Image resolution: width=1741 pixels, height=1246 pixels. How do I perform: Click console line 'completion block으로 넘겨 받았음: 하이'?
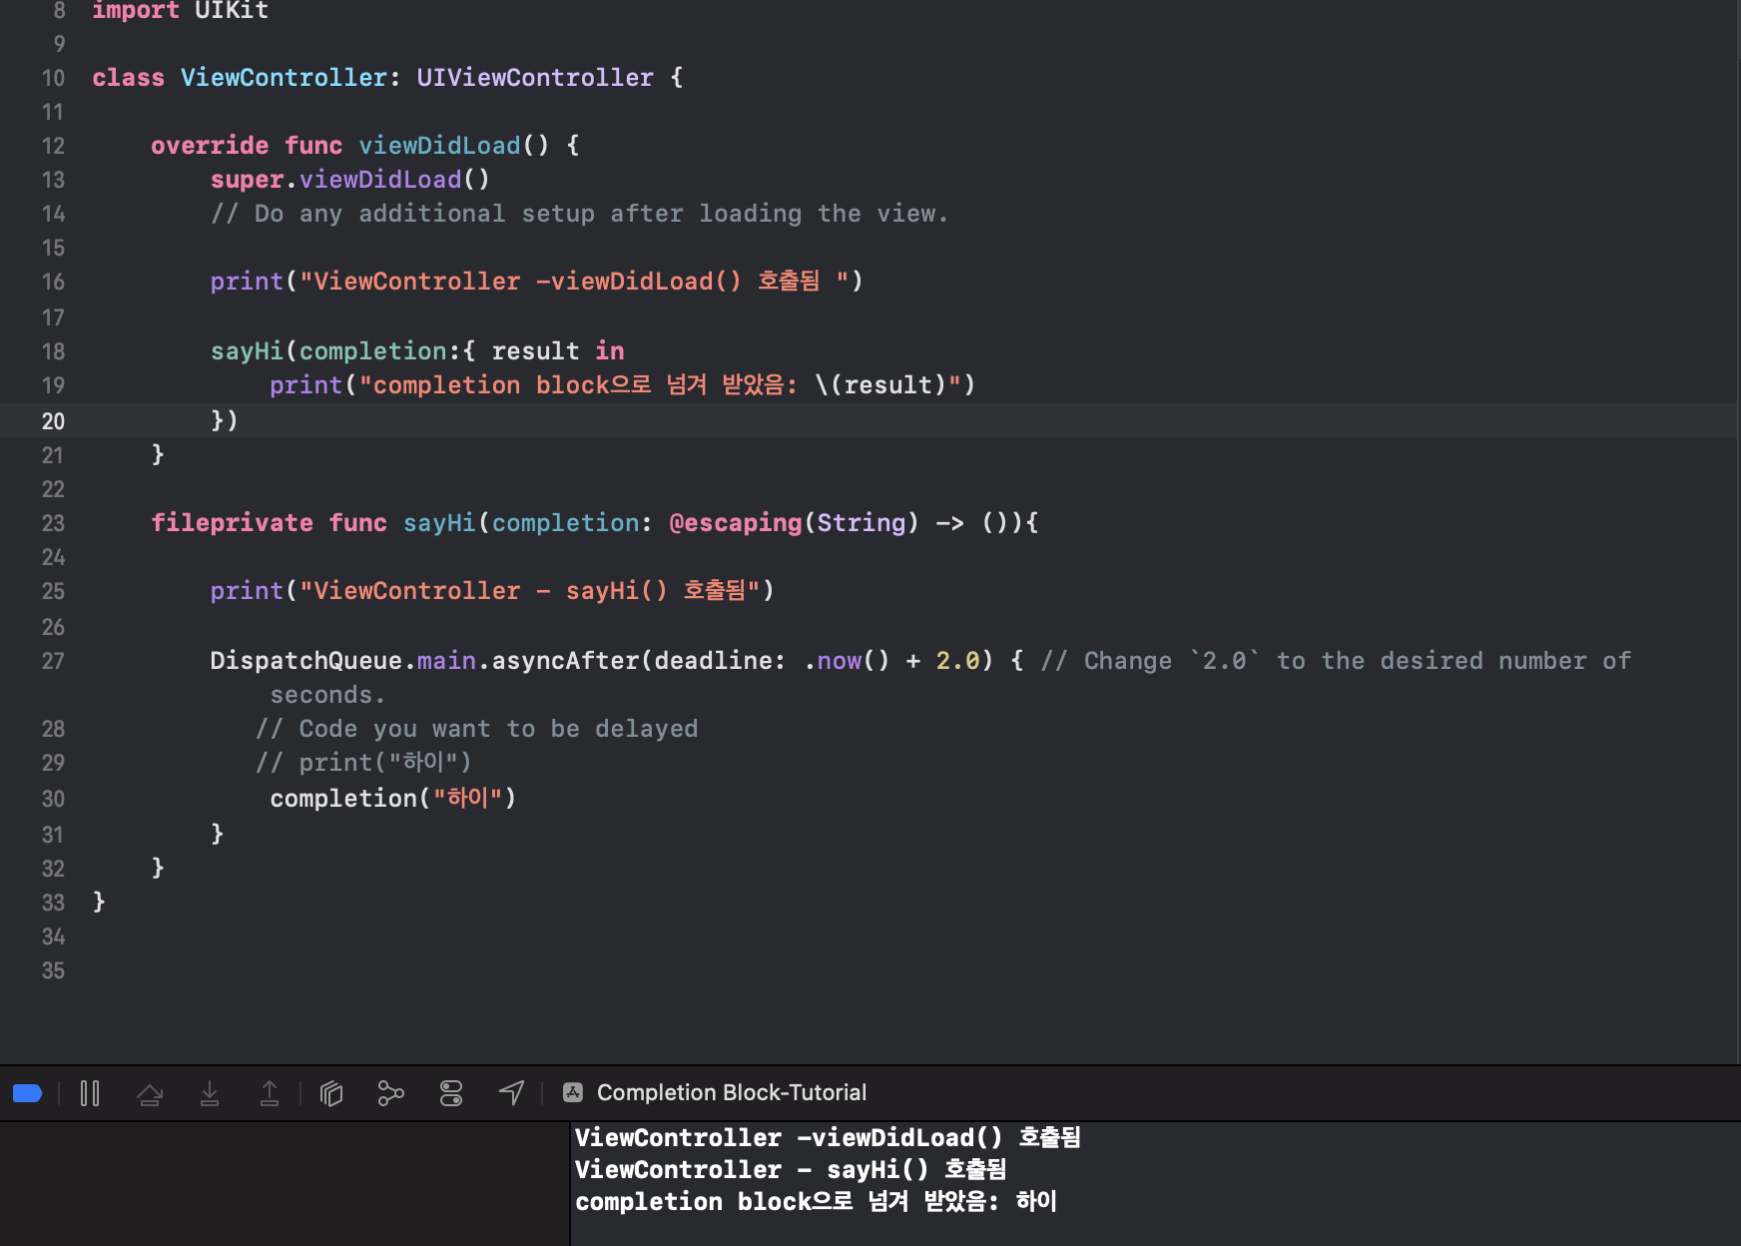pos(816,1202)
